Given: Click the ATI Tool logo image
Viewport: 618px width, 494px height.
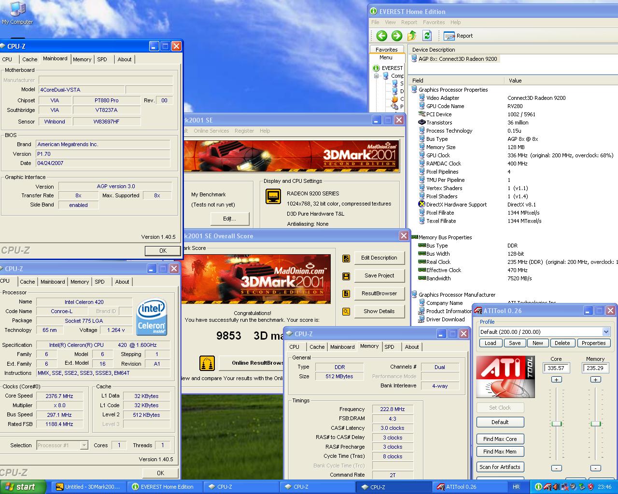Looking at the screenshot, I should coord(505,377).
